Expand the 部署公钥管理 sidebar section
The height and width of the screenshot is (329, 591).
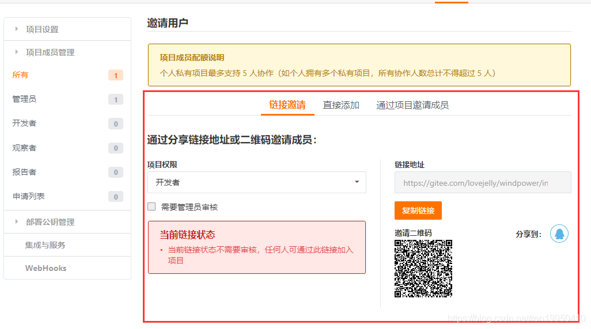(67, 222)
